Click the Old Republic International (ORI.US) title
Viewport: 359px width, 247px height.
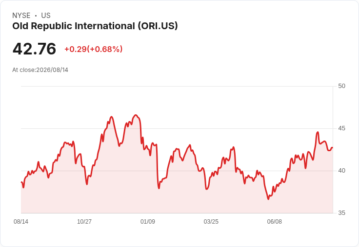95,26
